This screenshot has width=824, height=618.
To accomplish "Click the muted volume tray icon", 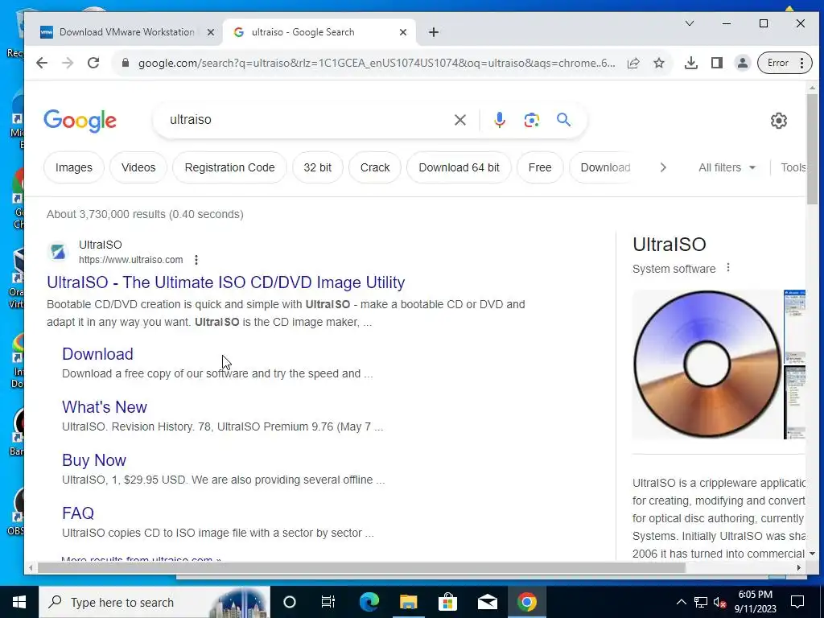I will (719, 603).
